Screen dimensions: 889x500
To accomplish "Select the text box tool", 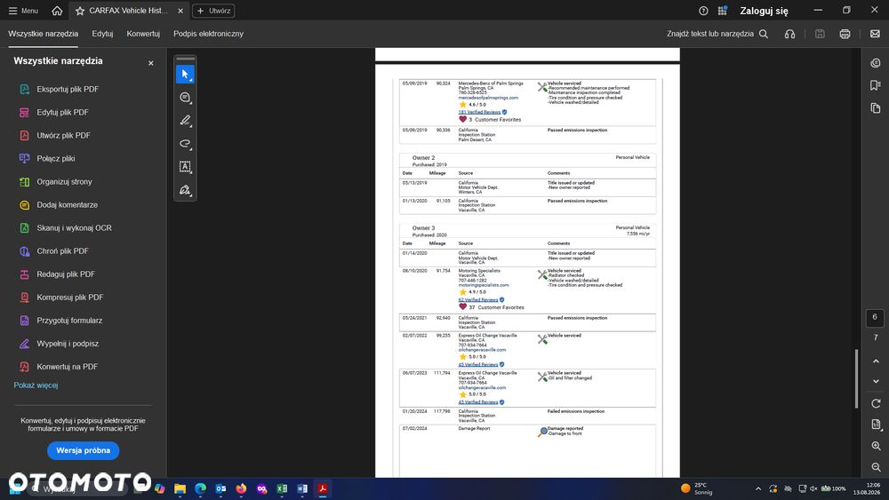I will tap(186, 167).
